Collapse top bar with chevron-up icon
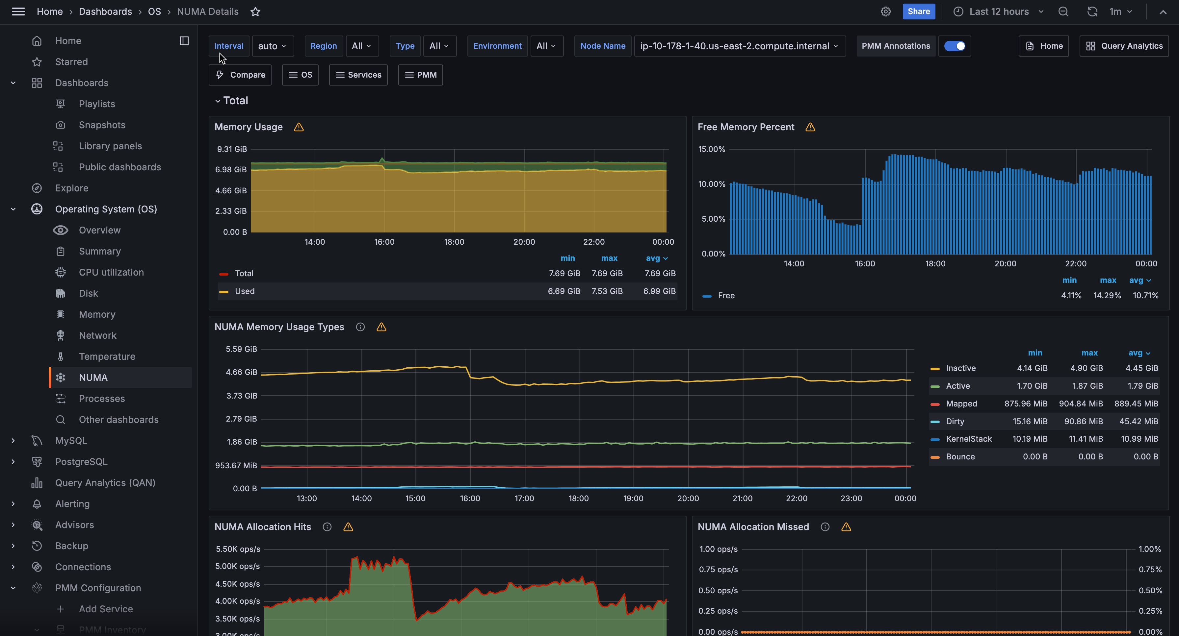This screenshot has width=1179, height=636. [1163, 12]
